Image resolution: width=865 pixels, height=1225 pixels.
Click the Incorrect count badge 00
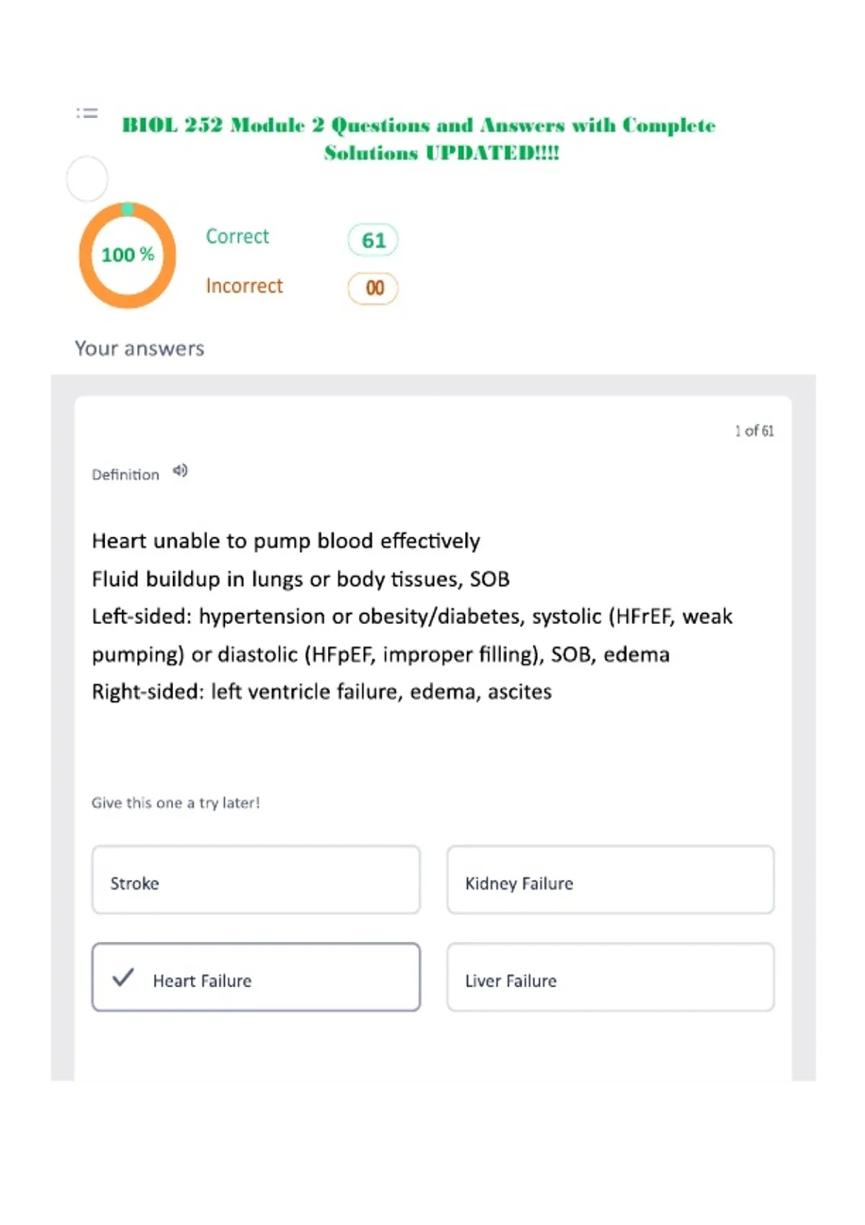[373, 288]
